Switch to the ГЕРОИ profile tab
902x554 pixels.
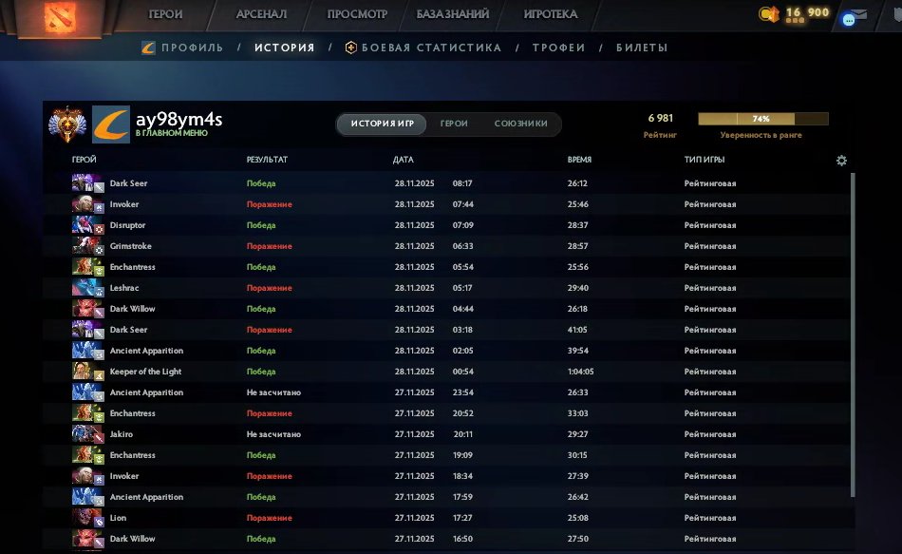coord(454,124)
